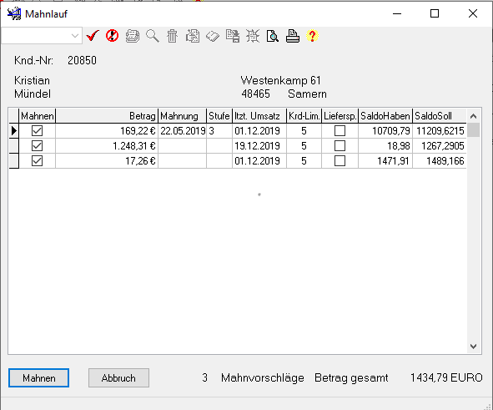Click the red exclamation prohibition icon
This screenshot has height=410, width=493.
[113, 36]
